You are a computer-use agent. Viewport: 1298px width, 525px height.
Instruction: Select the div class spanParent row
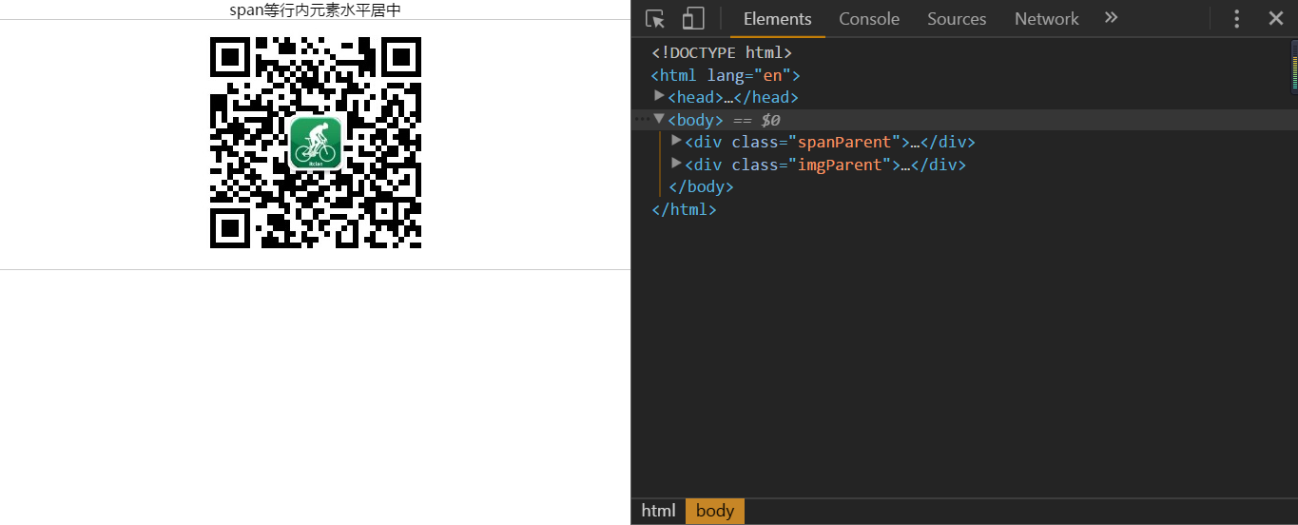coord(830,142)
